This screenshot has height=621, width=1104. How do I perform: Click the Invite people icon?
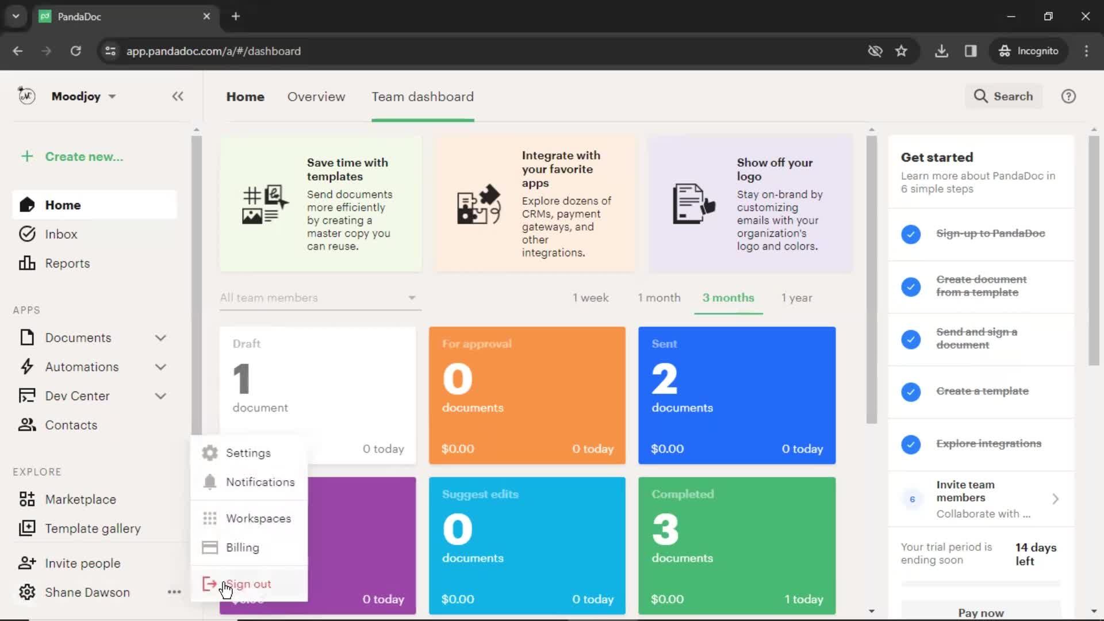click(27, 563)
